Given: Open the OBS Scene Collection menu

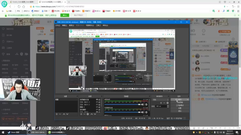Looking at the screenshot, I should pyautogui.click(x=90, y=25).
